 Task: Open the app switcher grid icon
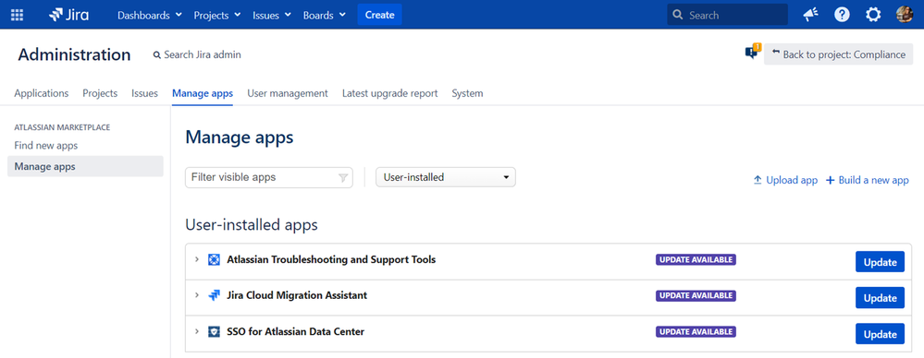tap(18, 15)
